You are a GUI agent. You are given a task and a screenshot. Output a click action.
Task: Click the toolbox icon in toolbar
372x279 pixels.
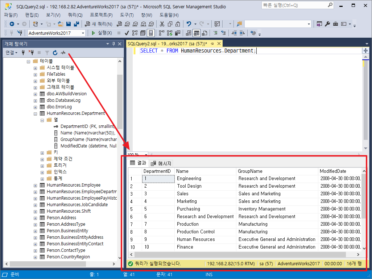[x=335, y=24]
